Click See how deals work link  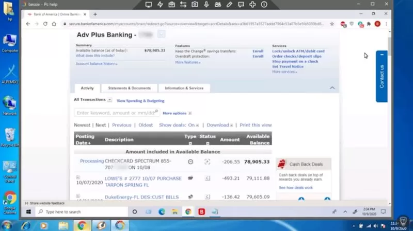coord(295,188)
